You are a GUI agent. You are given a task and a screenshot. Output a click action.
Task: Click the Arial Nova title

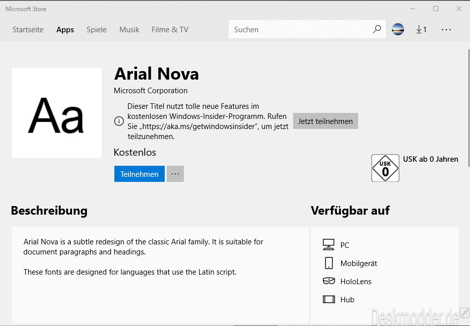pyautogui.click(x=157, y=74)
